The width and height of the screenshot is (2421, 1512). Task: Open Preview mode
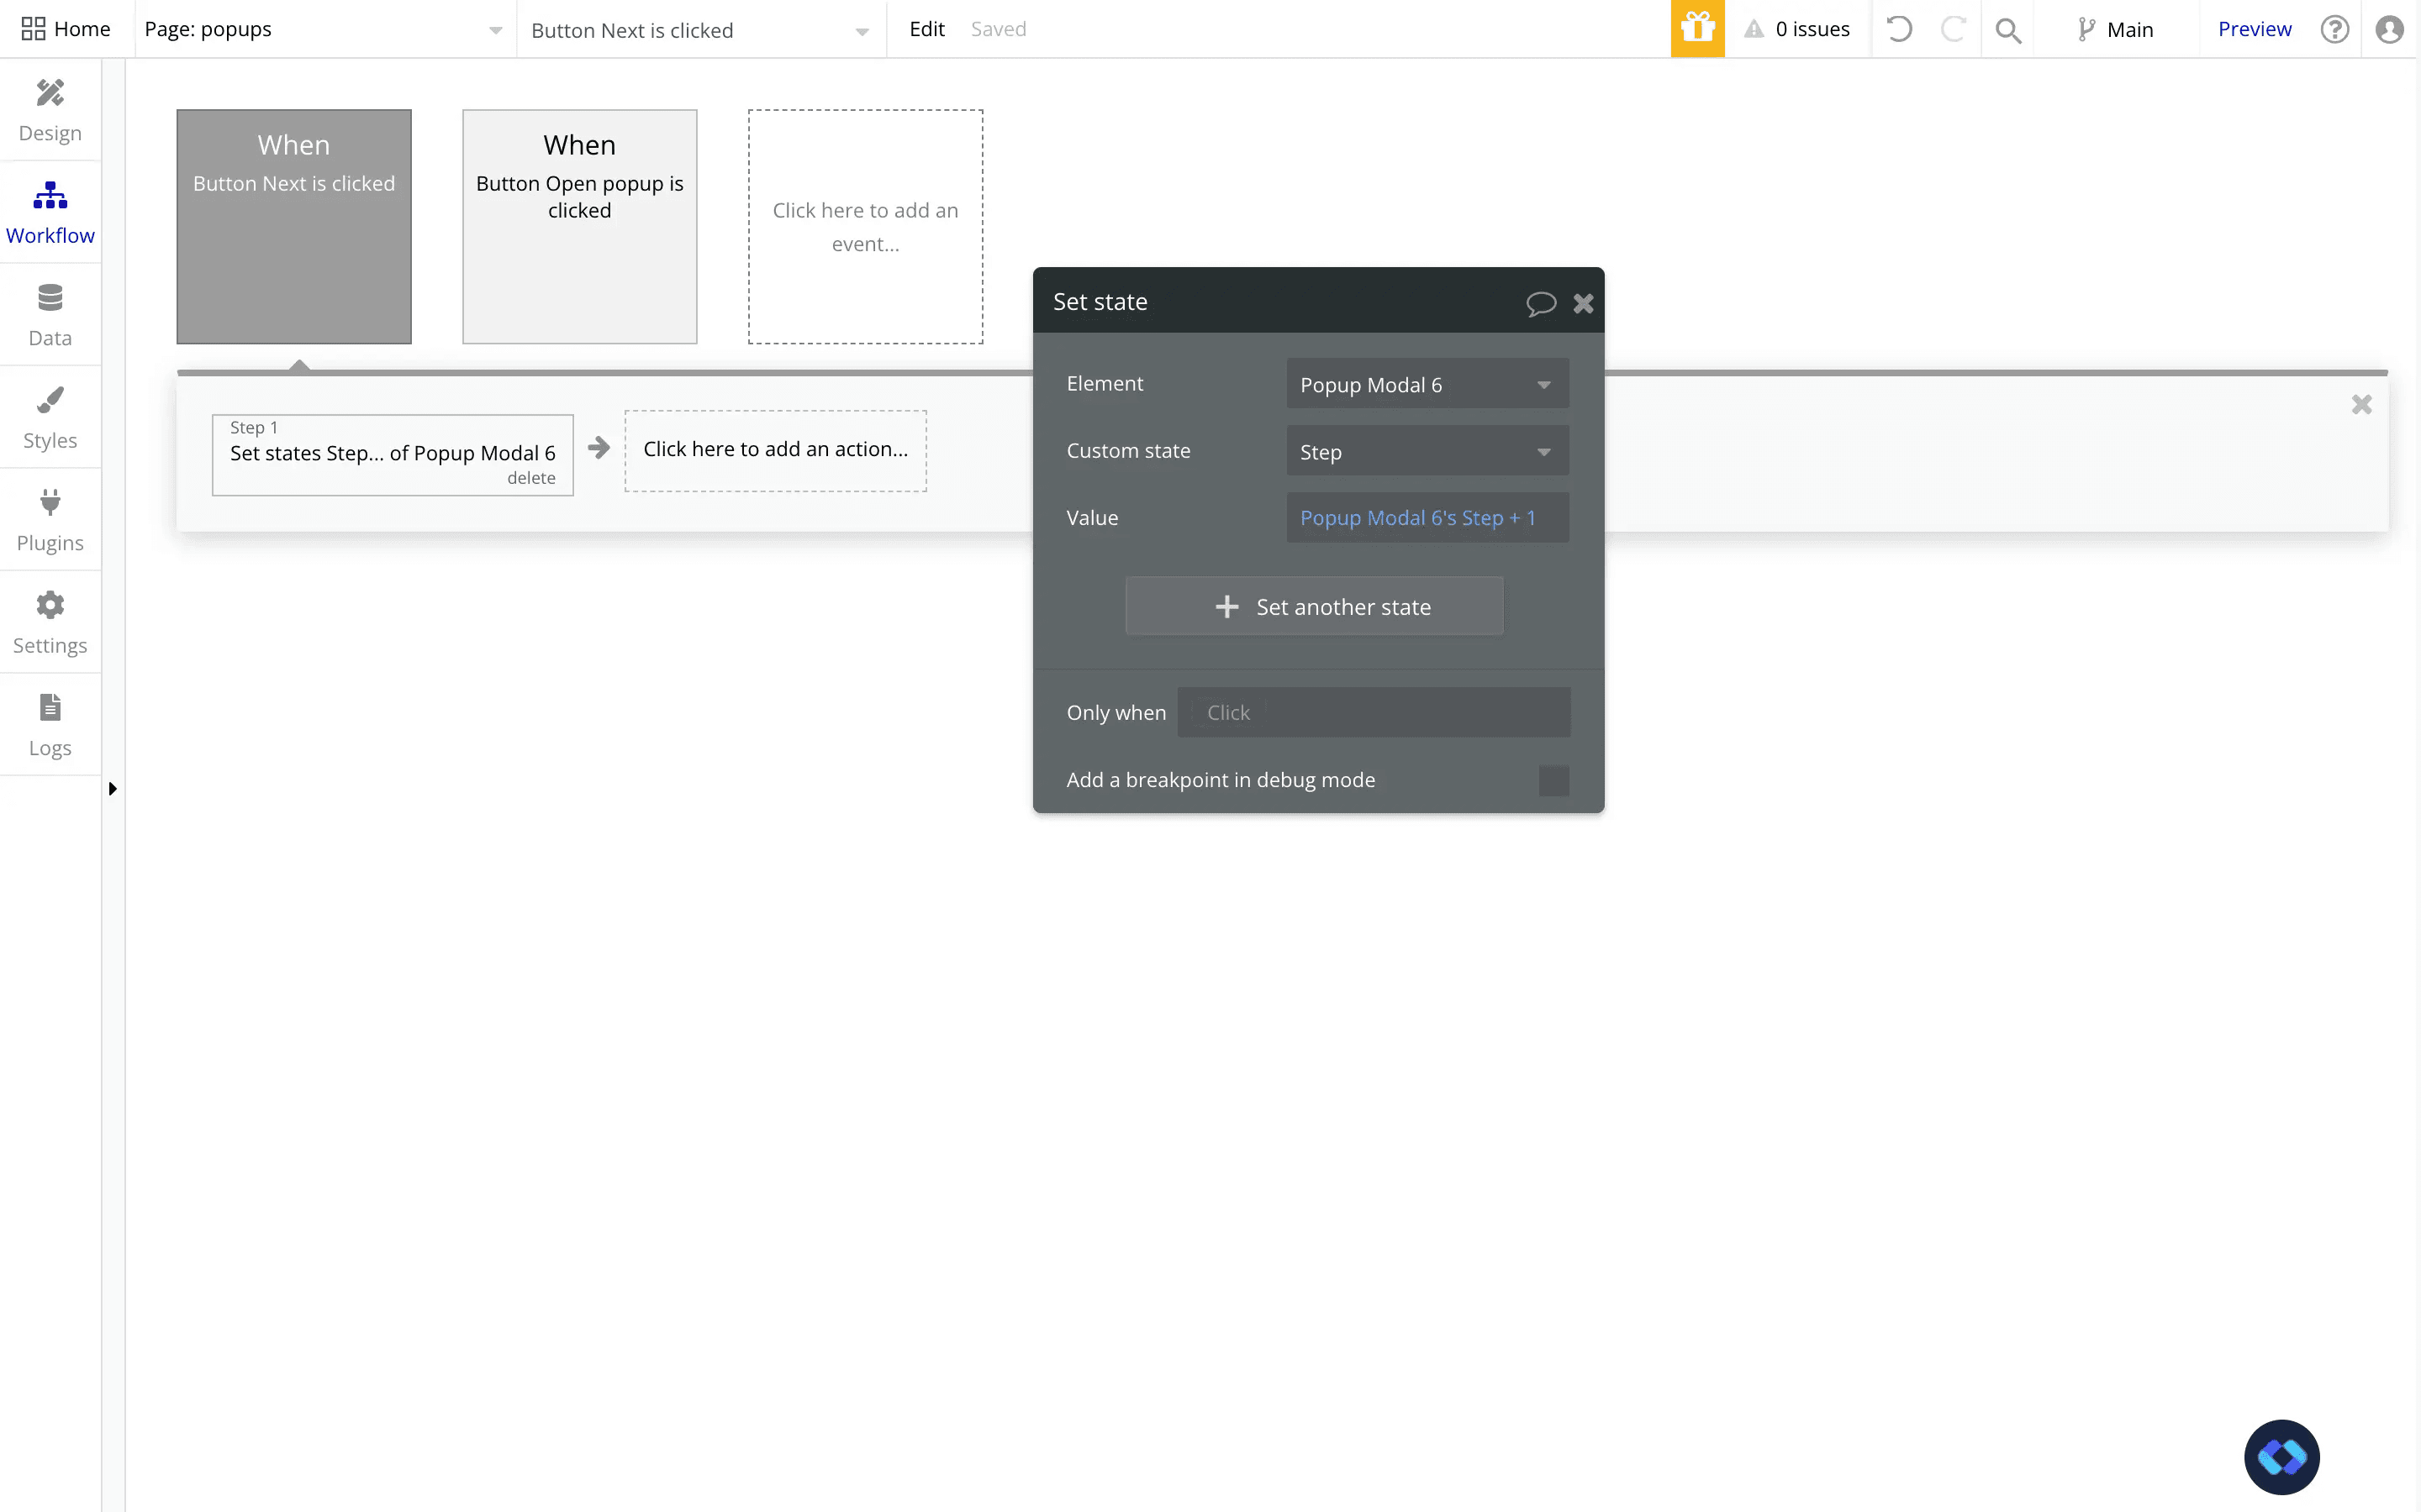click(2253, 29)
